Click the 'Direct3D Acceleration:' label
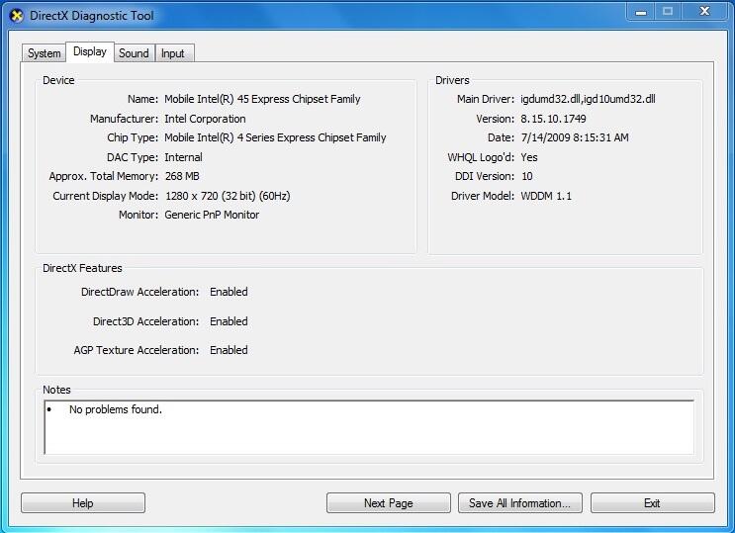Image resolution: width=735 pixels, height=533 pixels. click(145, 321)
